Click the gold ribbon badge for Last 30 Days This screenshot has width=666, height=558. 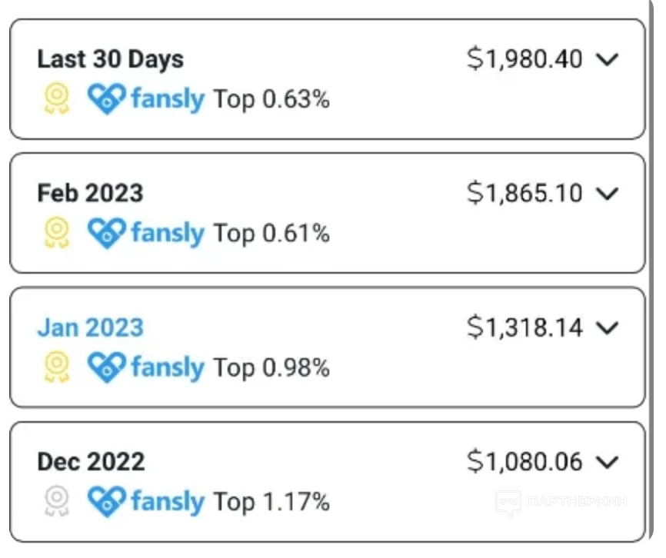(57, 99)
